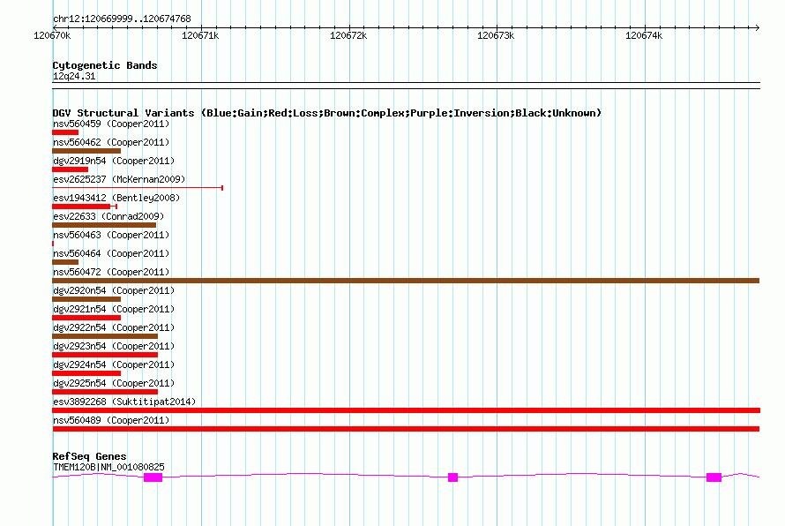Image resolution: width=785 pixels, height=526 pixels.
Task: Open the Cytogenetic Bands track heading
Action: [x=105, y=65]
